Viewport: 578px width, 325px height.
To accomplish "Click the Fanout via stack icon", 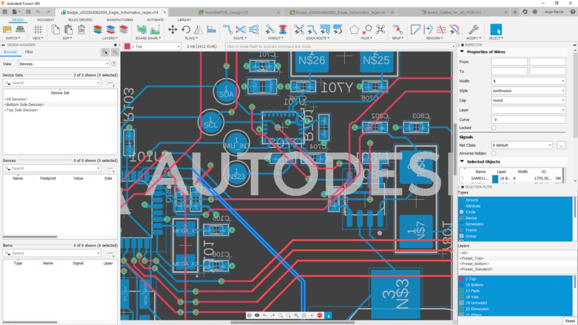I will click(283, 29).
